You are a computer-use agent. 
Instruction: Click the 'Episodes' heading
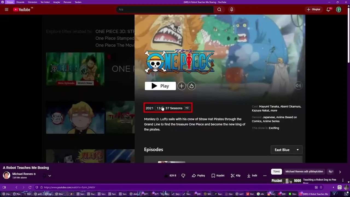coord(154,149)
